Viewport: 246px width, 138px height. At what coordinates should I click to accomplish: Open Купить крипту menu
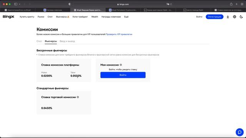tap(27, 17)
